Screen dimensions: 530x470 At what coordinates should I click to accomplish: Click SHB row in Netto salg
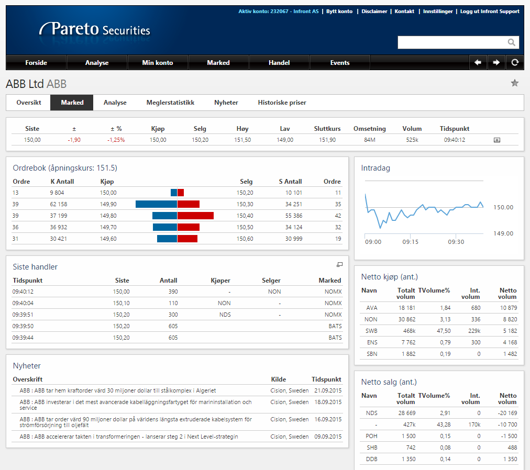point(439,447)
